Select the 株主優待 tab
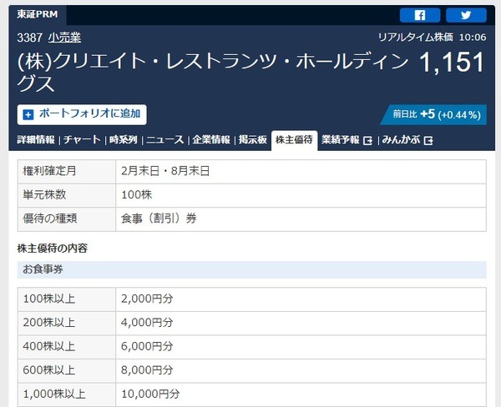501x407 pixels. (x=294, y=140)
